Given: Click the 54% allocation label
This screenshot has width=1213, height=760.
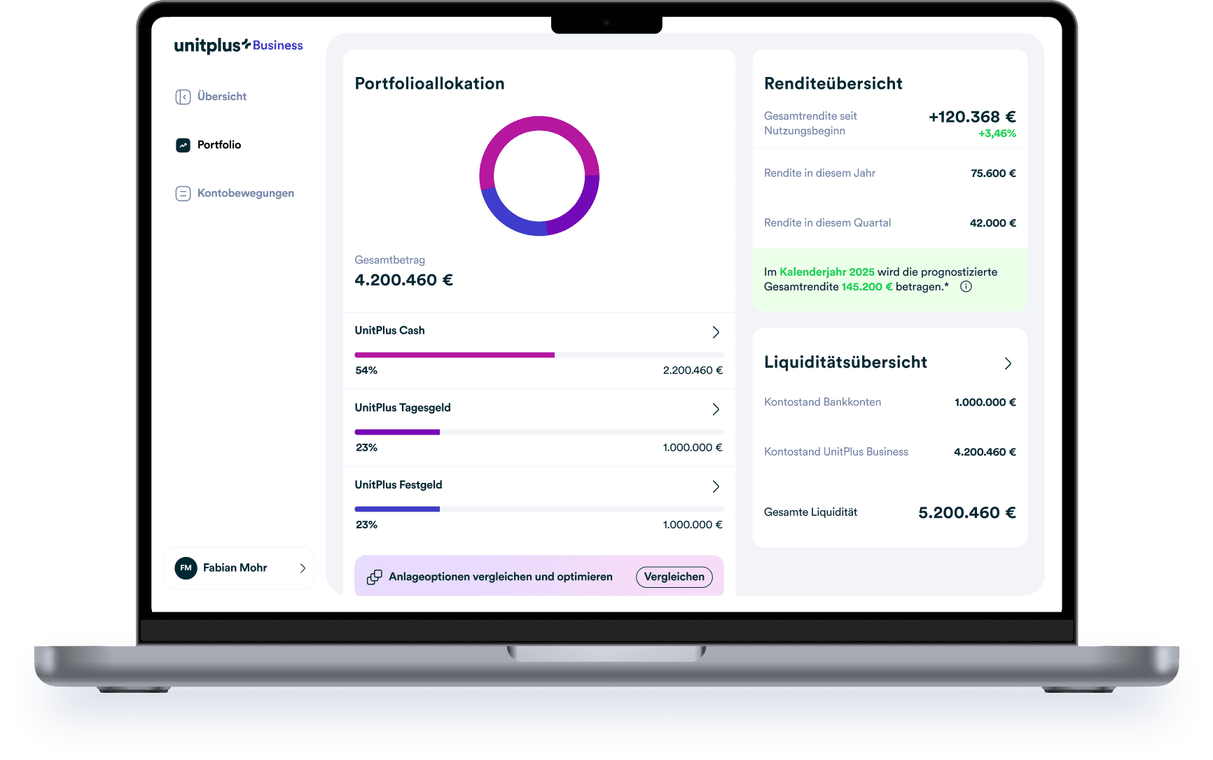Looking at the screenshot, I should tap(366, 371).
